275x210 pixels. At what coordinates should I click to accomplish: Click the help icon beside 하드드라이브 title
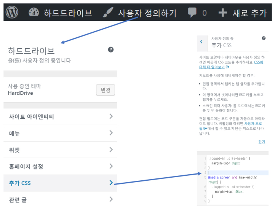point(111,50)
